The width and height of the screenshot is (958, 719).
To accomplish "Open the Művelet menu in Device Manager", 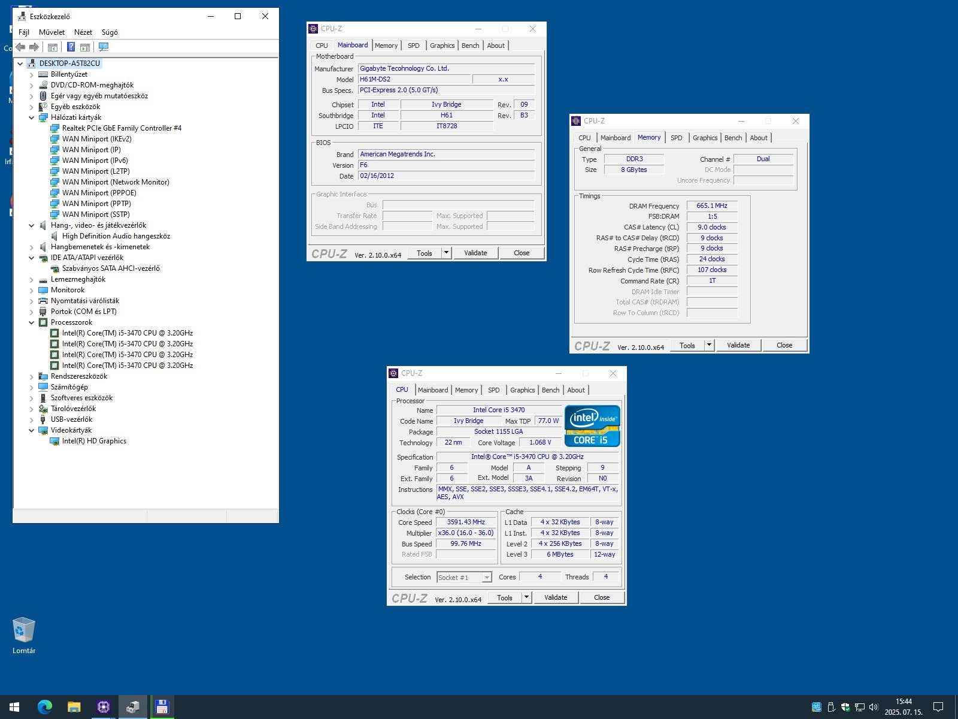I will coord(51,32).
